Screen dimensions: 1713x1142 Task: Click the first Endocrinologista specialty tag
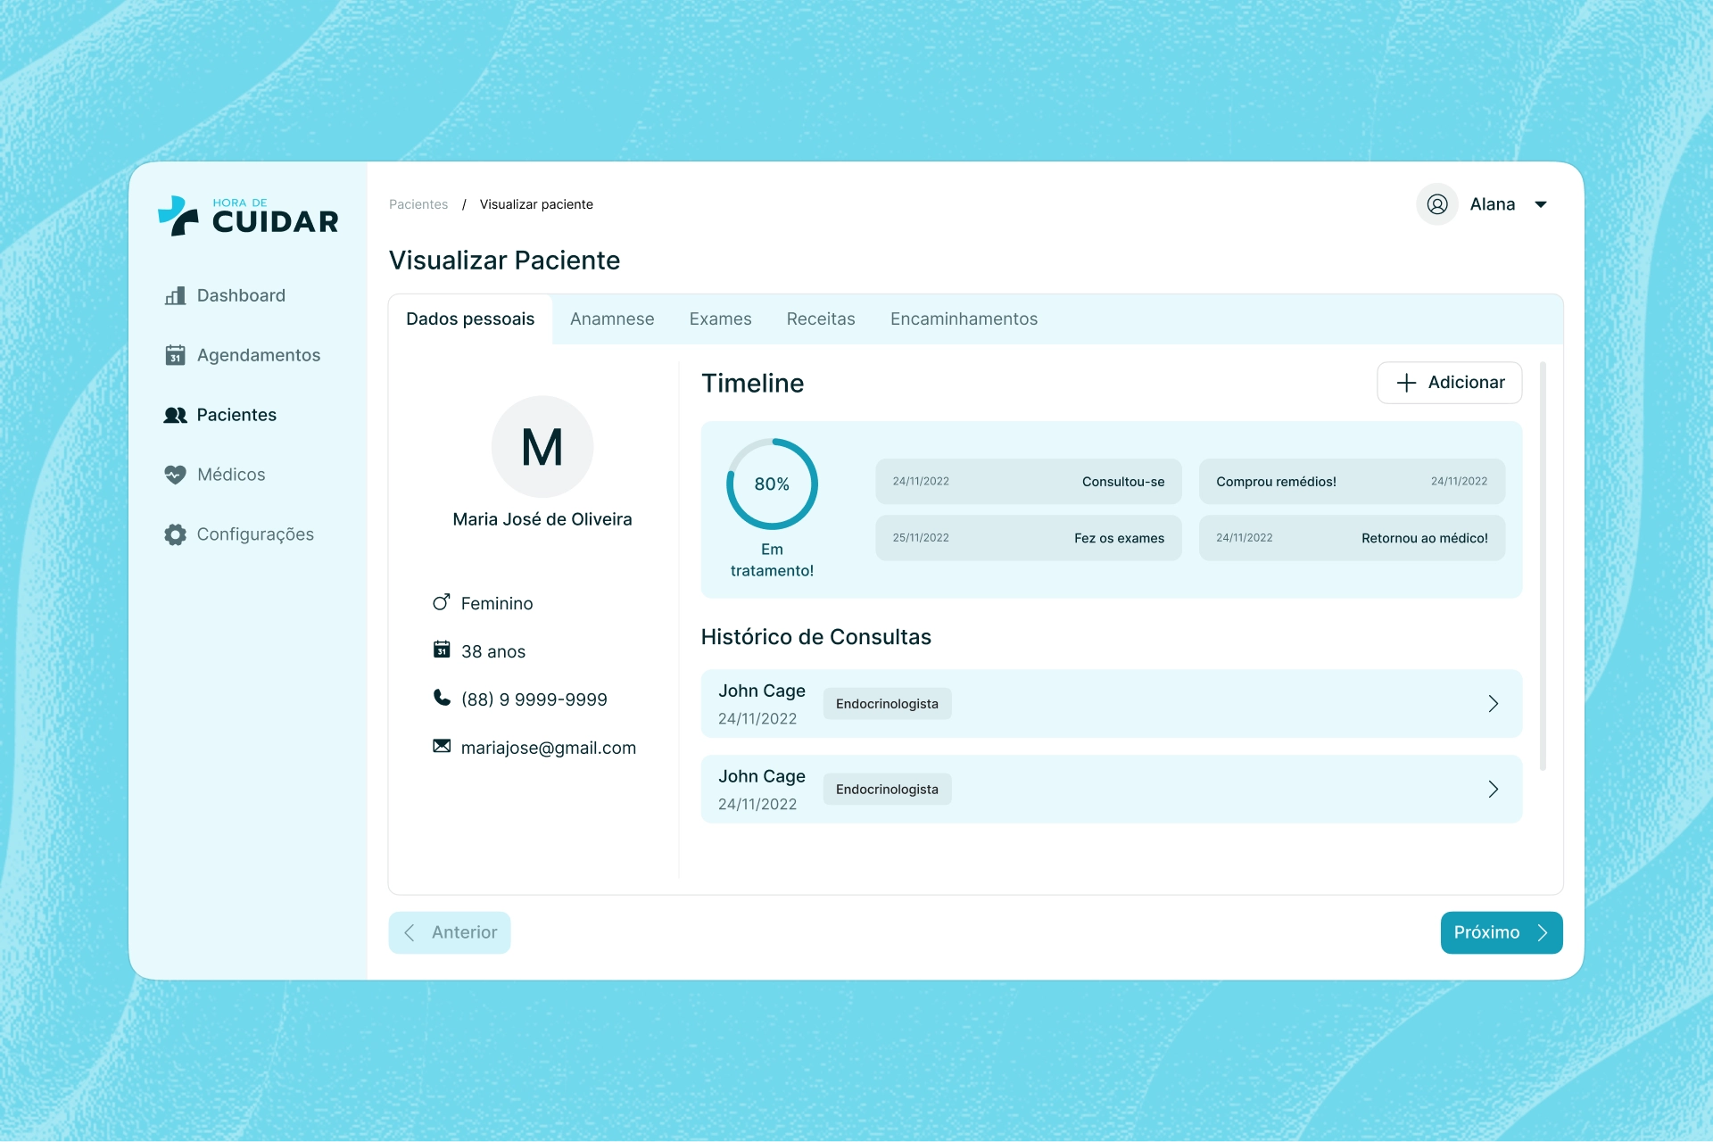[887, 704]
